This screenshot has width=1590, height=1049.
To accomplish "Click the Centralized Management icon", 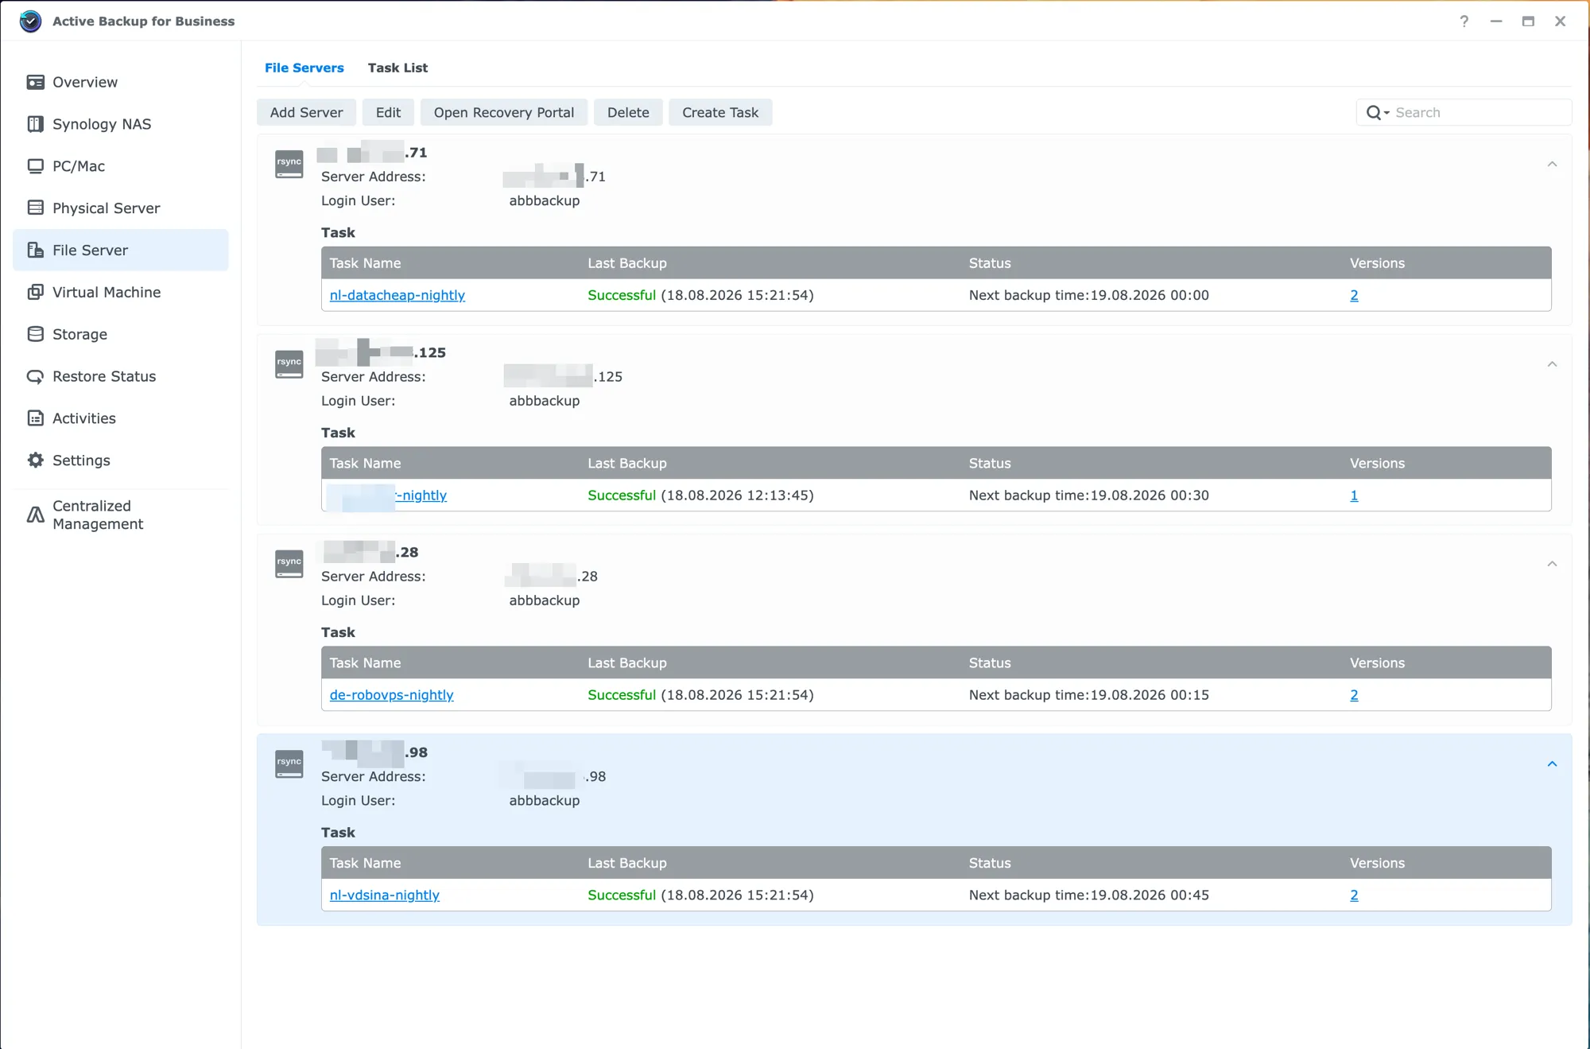I will pos(35,515).
